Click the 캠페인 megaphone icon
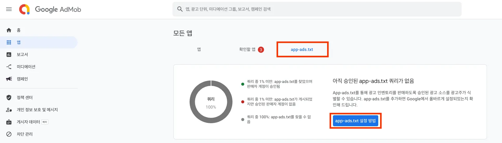Image resolution: width=502 pixels, height=143 pixels. coord(9,79)
